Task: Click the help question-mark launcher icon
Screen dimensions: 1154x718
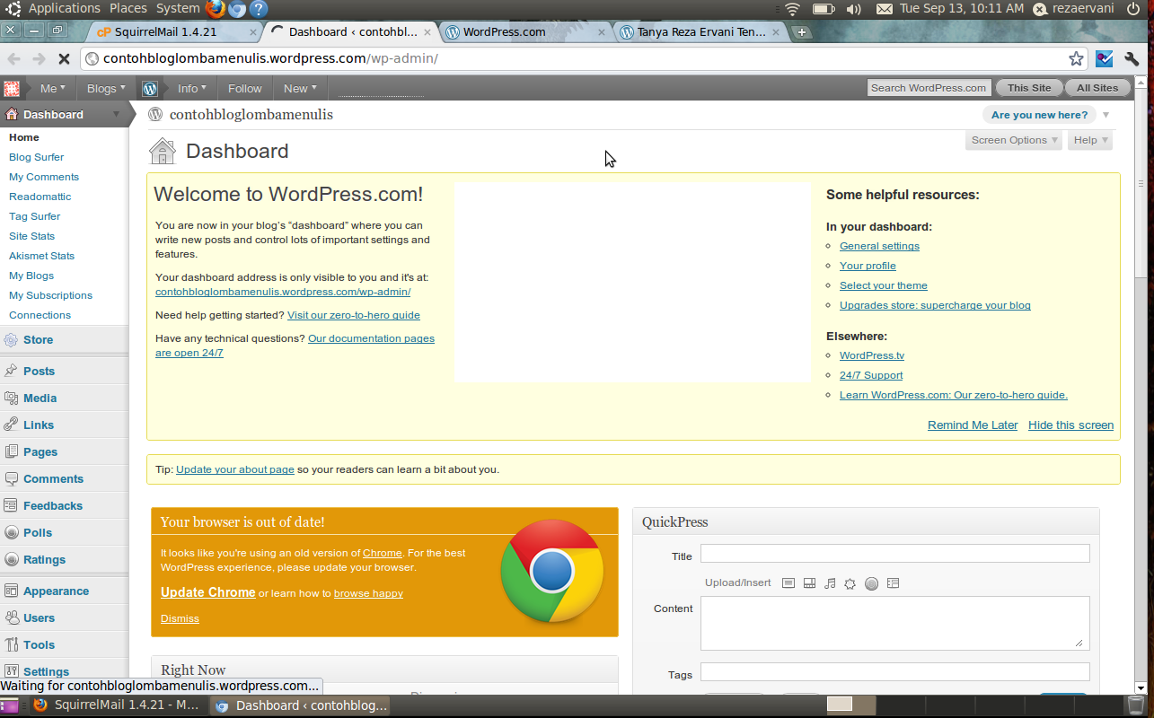Action: 259,10
